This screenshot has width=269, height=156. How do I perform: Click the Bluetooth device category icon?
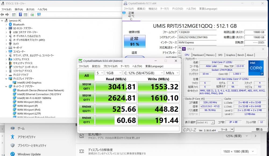[x=10, y=24]
